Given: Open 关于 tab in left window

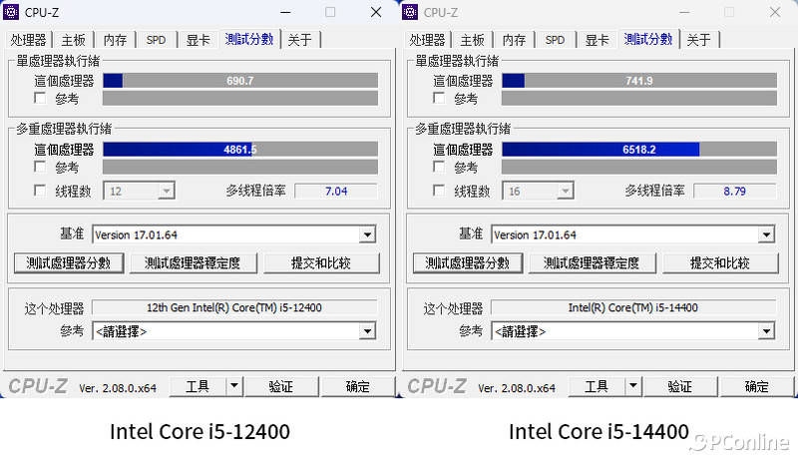Looking at the screenshot, I should coord(300,40).
